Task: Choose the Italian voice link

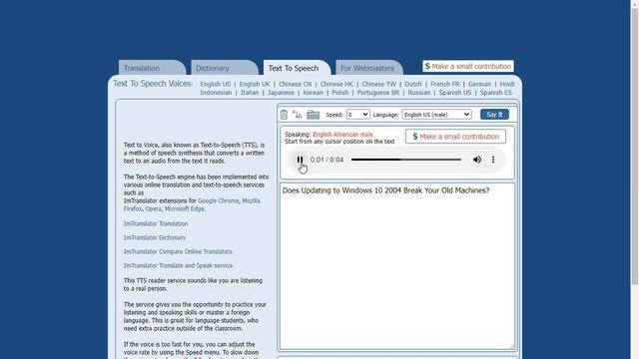Action: click(x=250, y=93)
